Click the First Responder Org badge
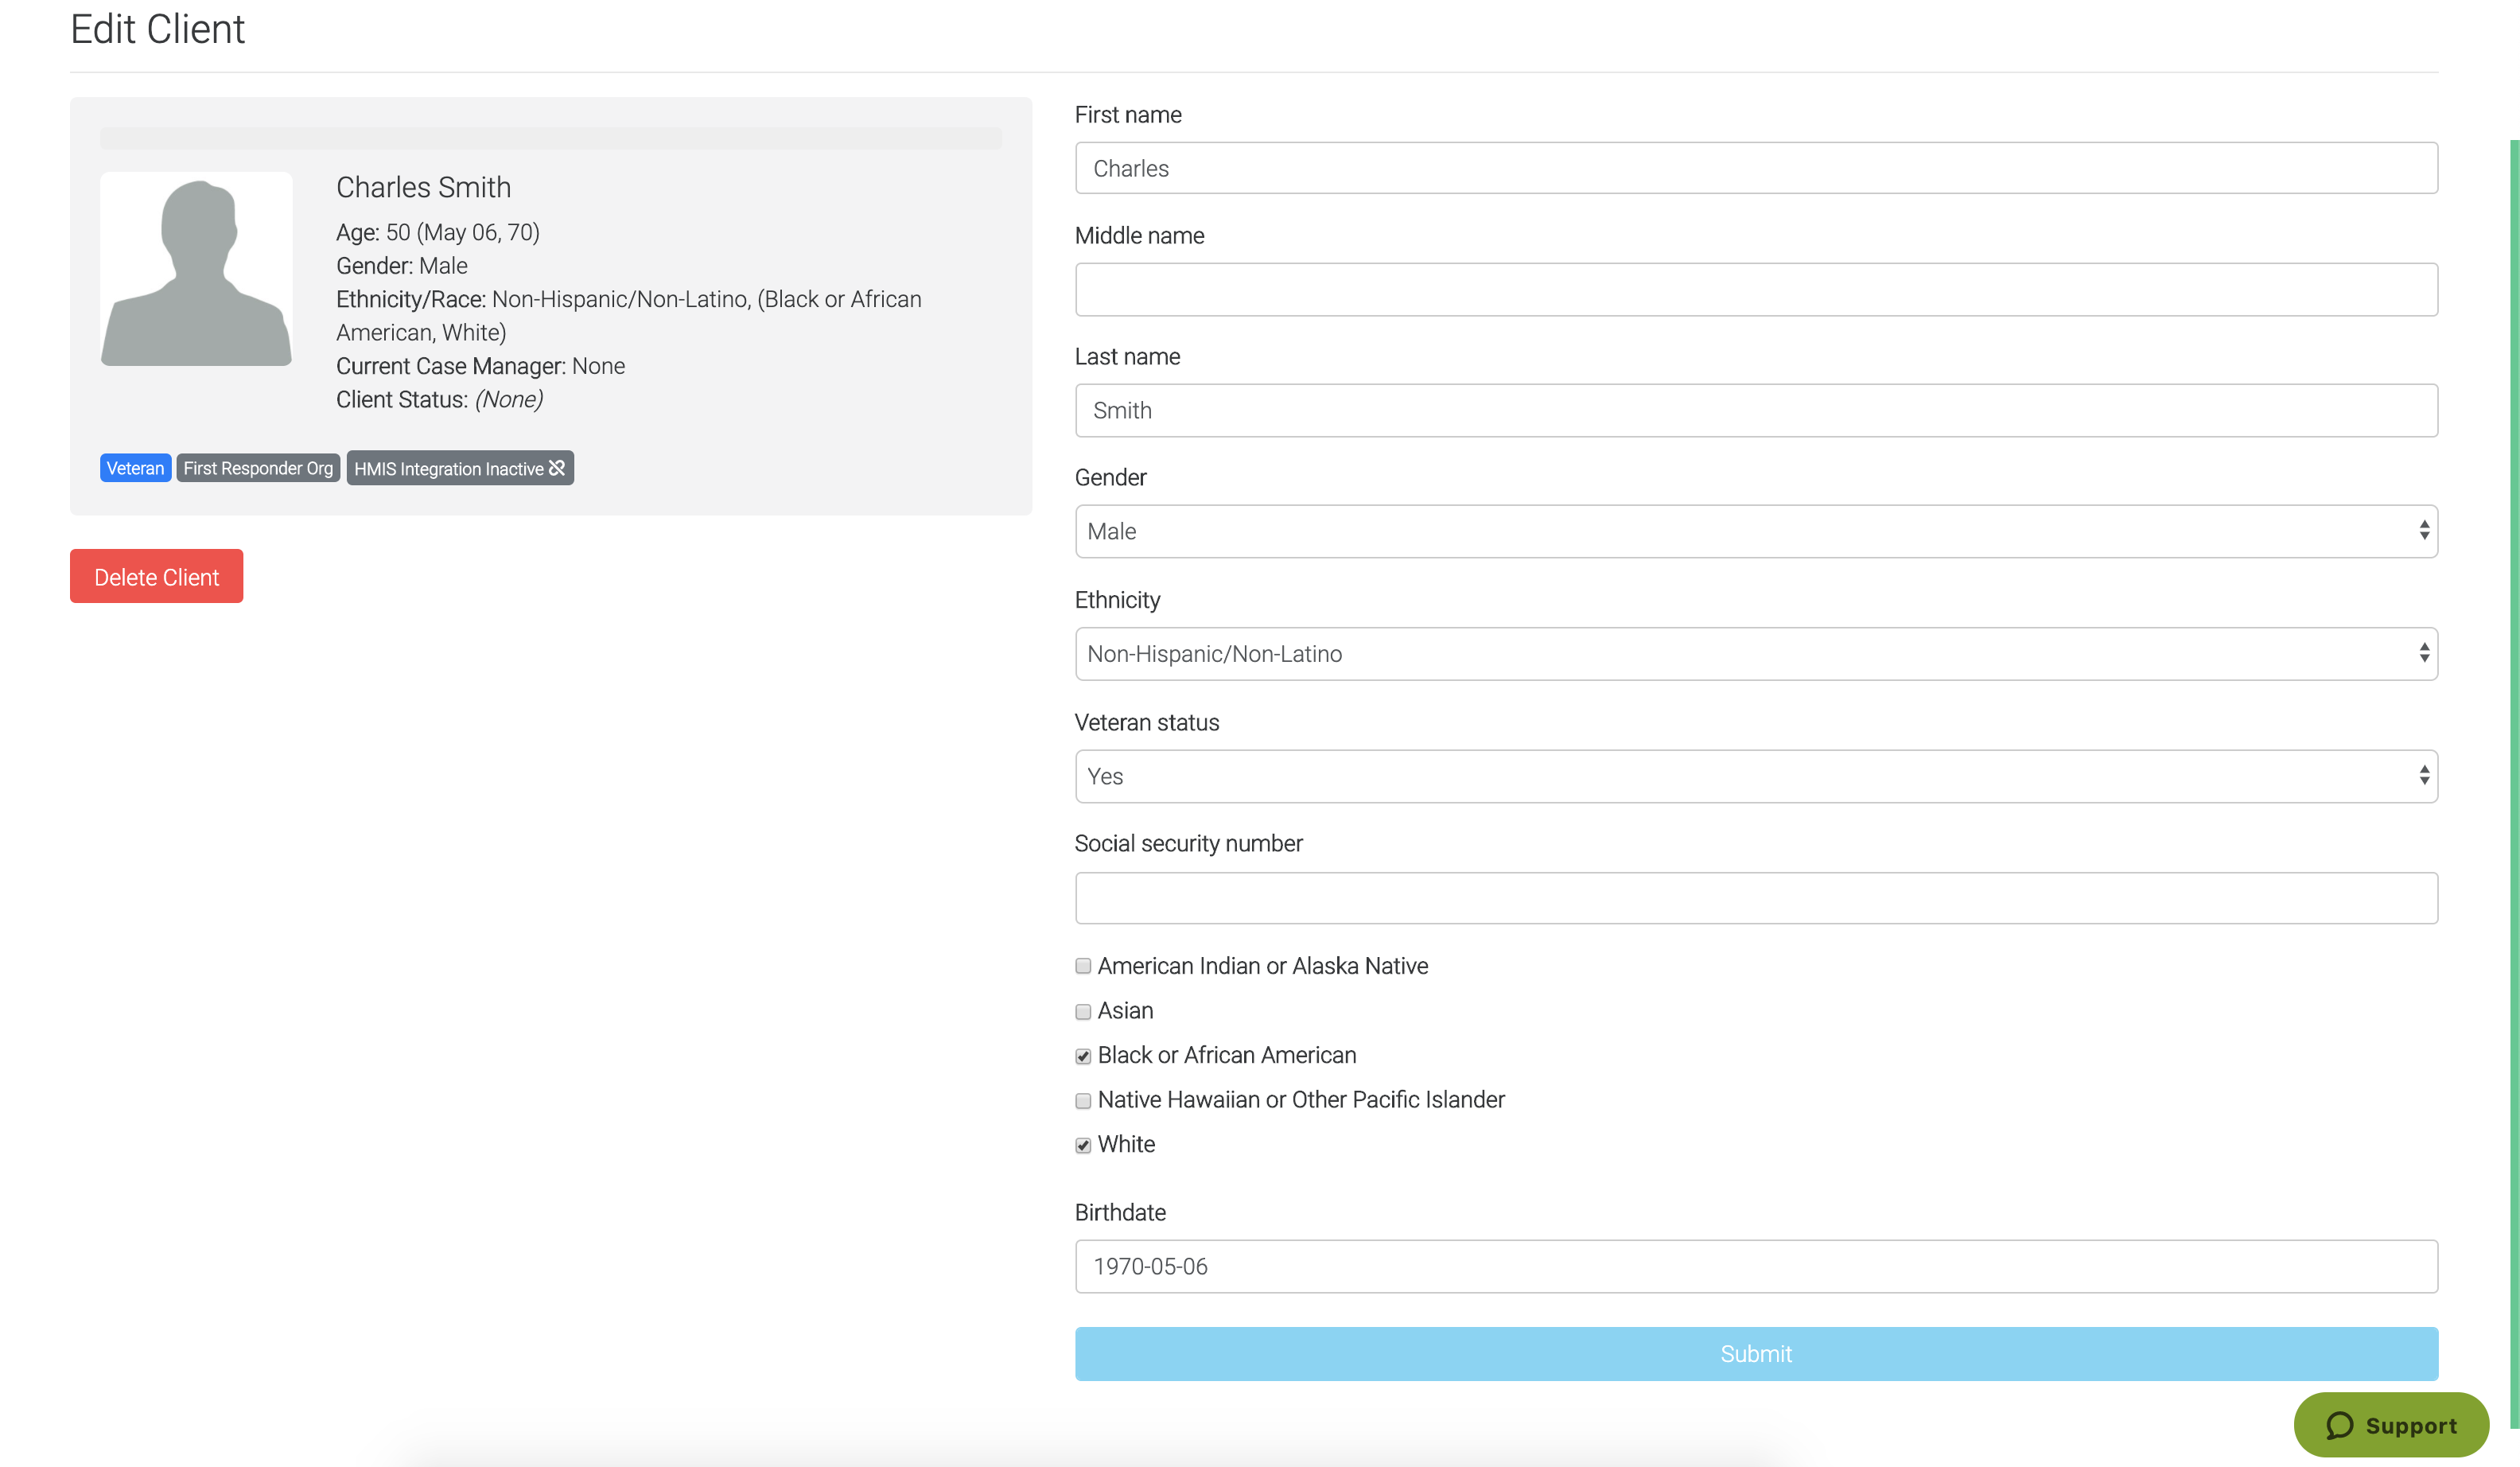 258,468
